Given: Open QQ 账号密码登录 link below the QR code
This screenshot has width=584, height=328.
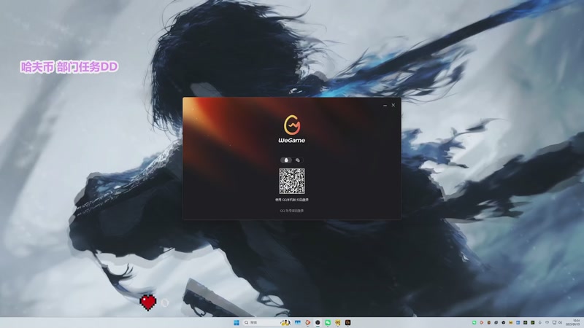Looking at the screenshot, I should tap(292, 211).
